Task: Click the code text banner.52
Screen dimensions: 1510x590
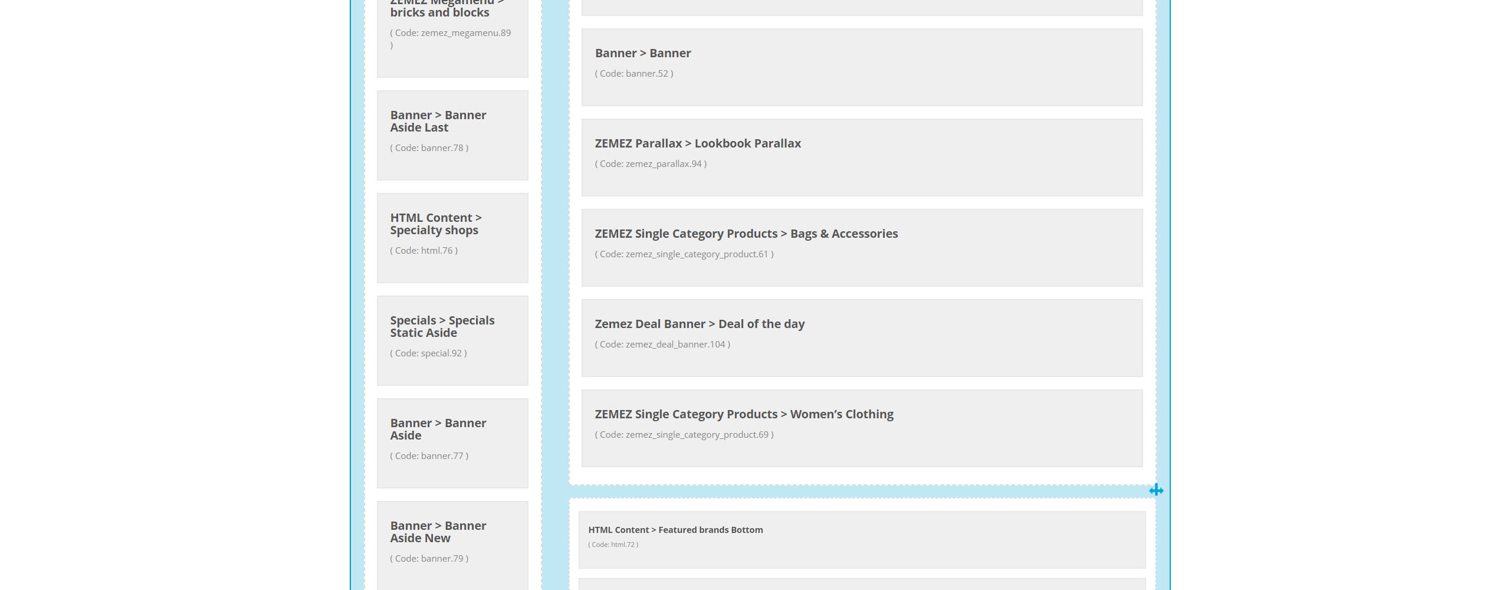Action: 634,74
